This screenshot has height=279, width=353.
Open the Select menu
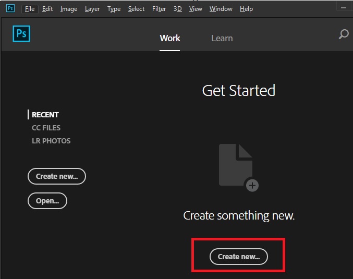136,9
